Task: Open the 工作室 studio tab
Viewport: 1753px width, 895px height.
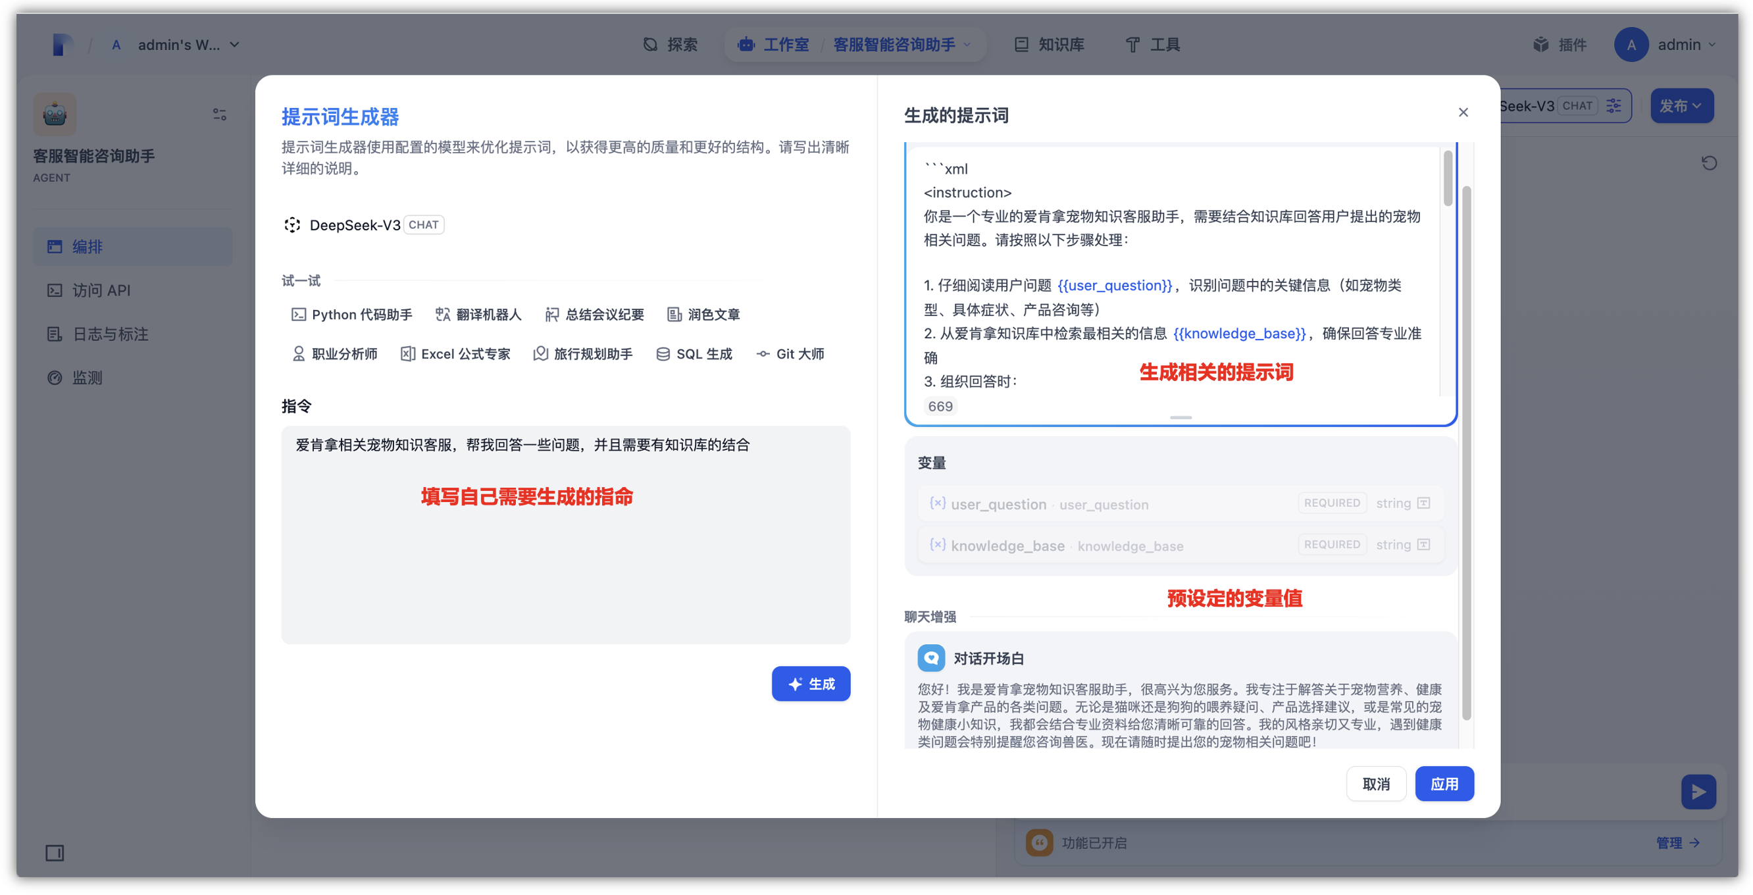Action: pos(774,44)
